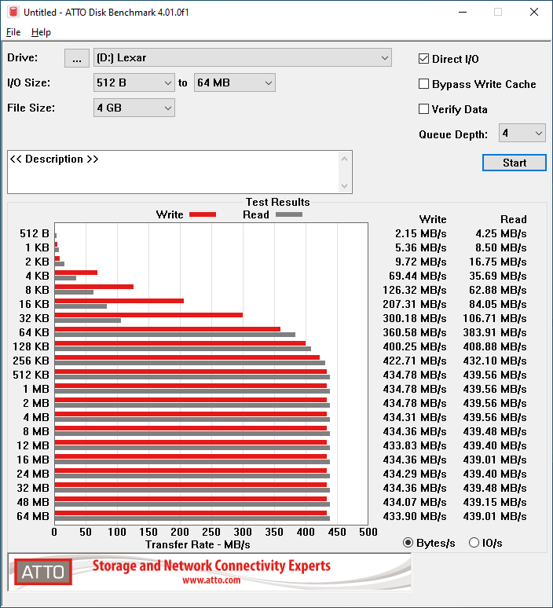Open the Help menu

pyautogui.click(x=41, y=32)
